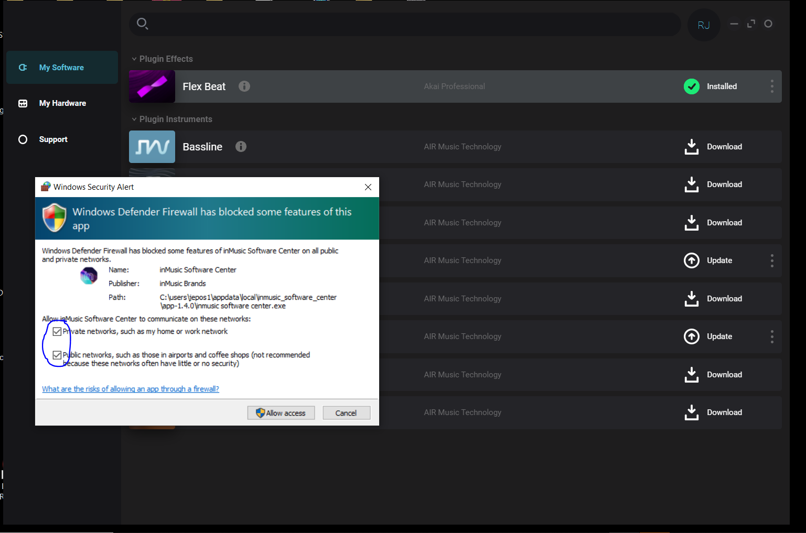Click the Akai Professional vendor text
The width and height of the screenshot is (806, 533).
click(x=455, y=86)
